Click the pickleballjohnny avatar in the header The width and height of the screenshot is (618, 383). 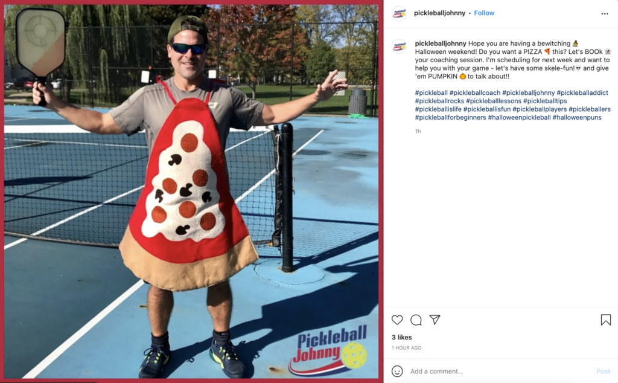pyautogui.click(x=400, y=13)
